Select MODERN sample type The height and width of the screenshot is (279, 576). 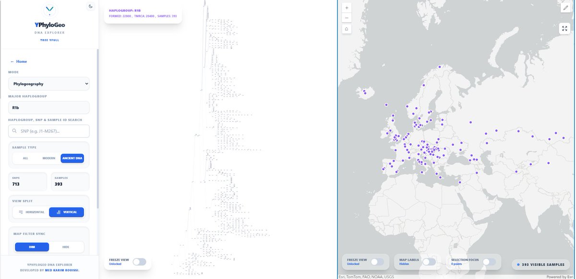coord(49,158)
